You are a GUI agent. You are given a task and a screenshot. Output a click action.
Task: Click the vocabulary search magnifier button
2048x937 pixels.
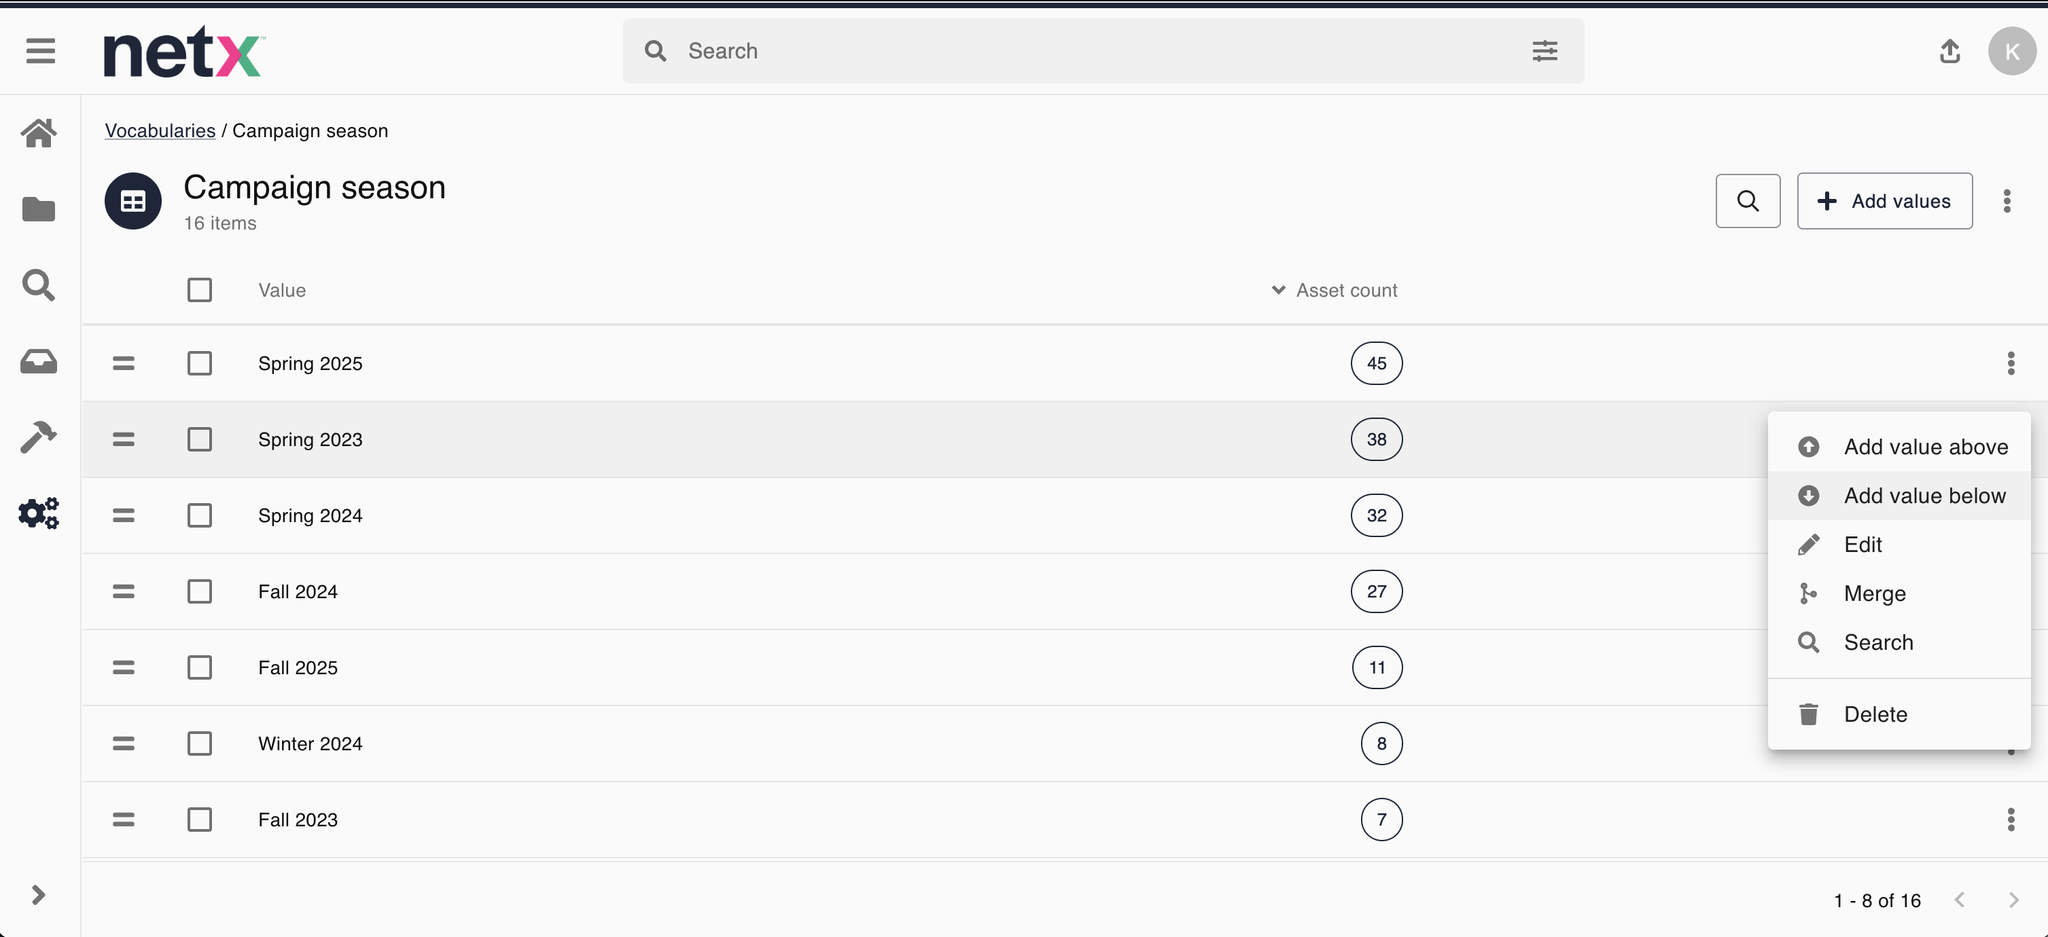(x=1747, y=201)
